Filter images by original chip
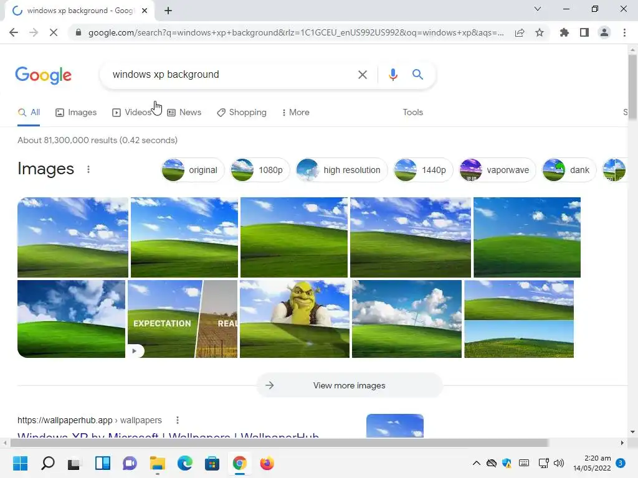 pyautogui.click(x=193, y=170)
